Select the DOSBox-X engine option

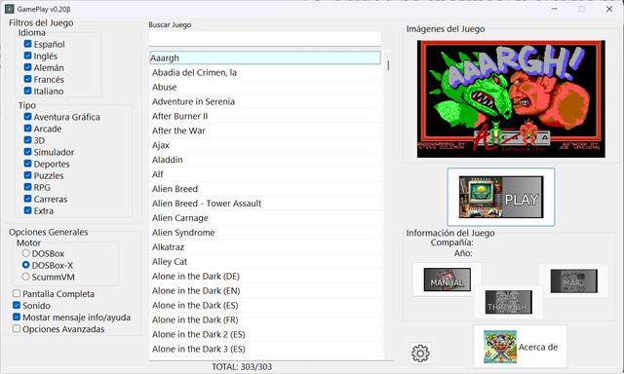(x=26, y=265)
